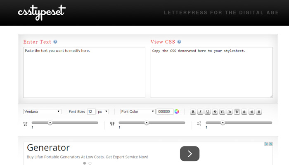Viewport: 289px width, 165px height.
Task: Click the help icon beside Enter Text
Action: pyautogui.click(x=55, y=42)
